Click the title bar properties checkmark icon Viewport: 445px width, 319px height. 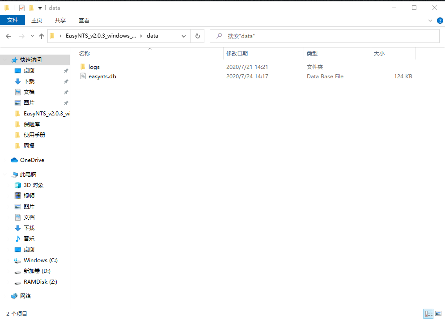[22, 8]
